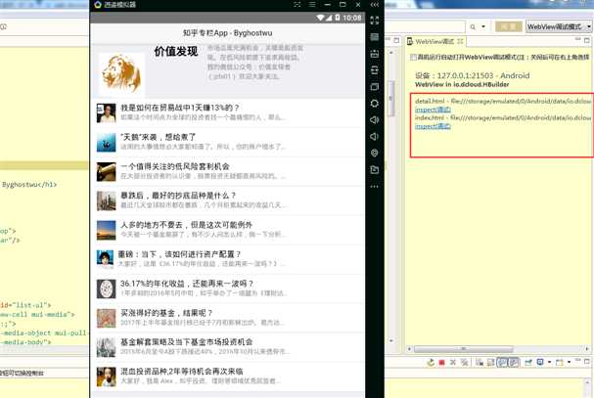Click the console scroll lock icon
The height and width of the screenshot is (398, 594).
click(x=490, y=363)
